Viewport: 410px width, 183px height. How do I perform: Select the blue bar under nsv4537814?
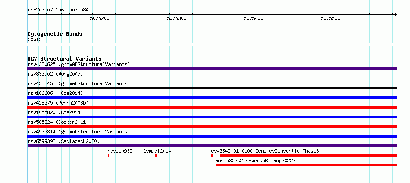tap(212, 136)
